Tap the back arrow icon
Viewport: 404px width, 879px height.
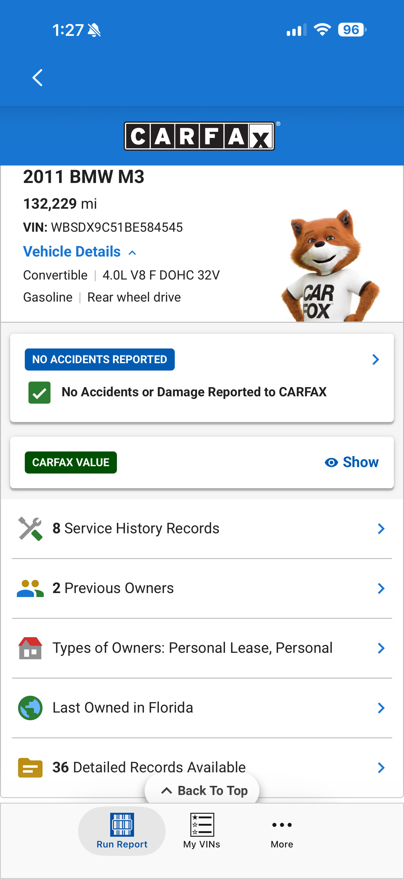37,78
